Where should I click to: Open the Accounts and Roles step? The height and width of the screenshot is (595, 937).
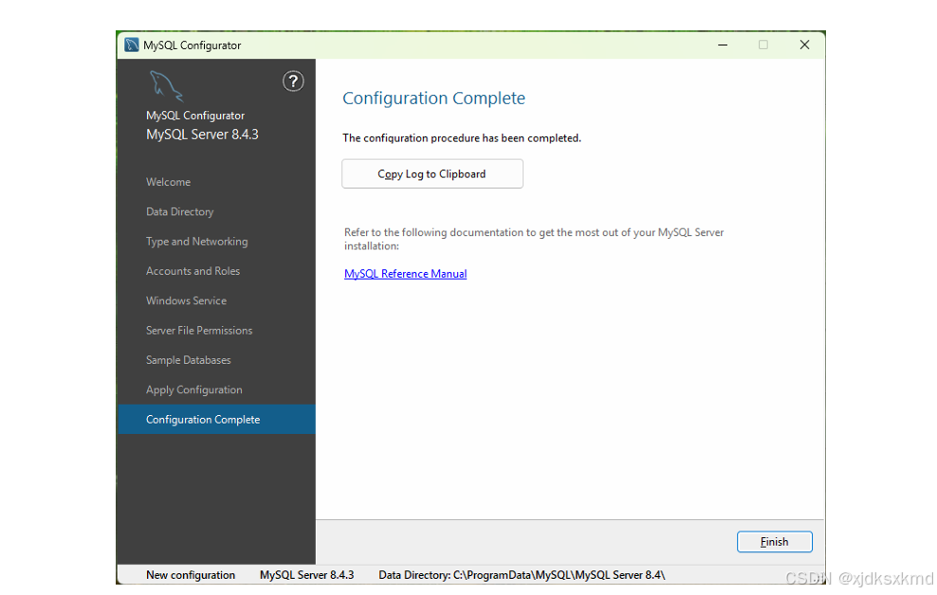pos(193,271)
